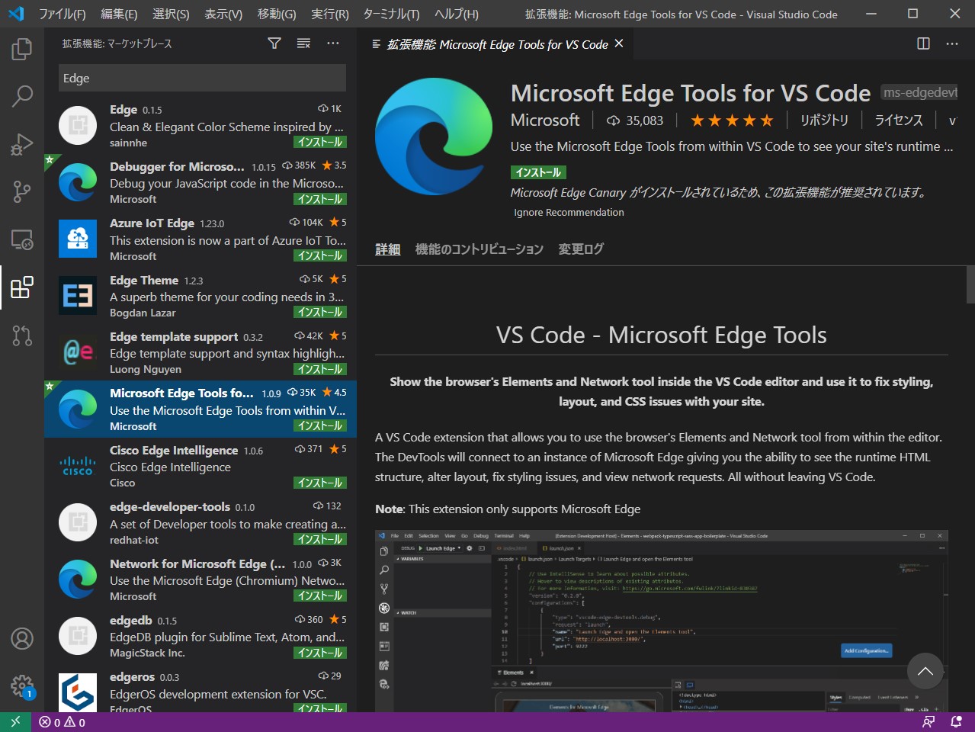Click the filter icon in the Extensions panel
The height and width of the screenshot is (732, 975).
pyautogui.click(x=274, y=43)
